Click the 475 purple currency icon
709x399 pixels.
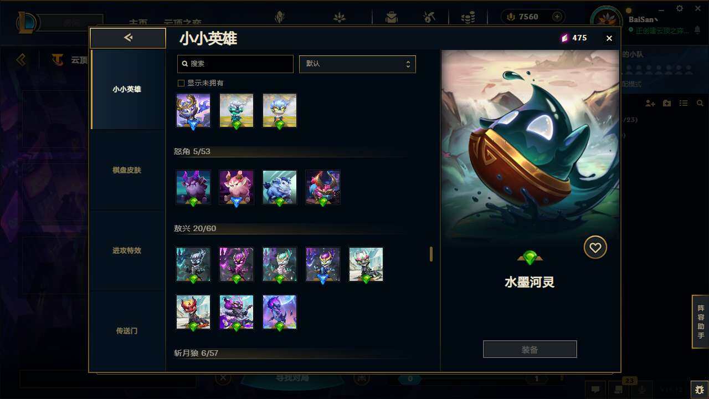(x=564, y=38)
